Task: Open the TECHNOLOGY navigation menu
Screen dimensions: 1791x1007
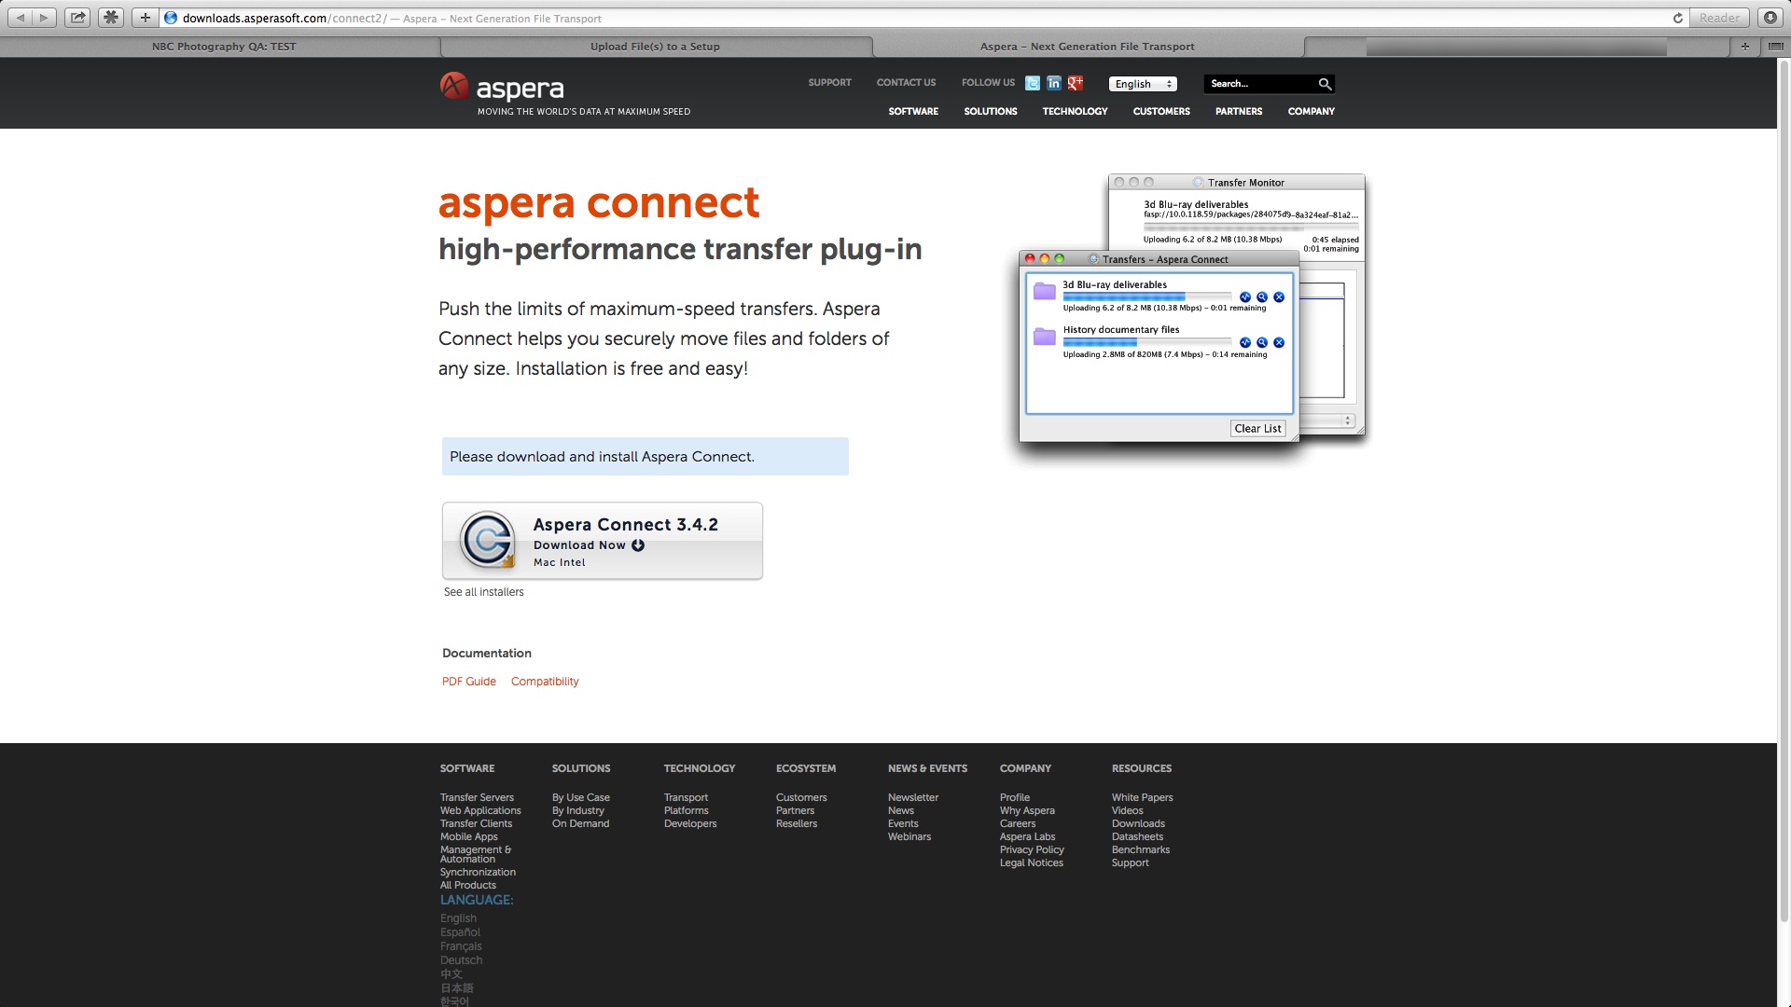Action: point(1075,111)
